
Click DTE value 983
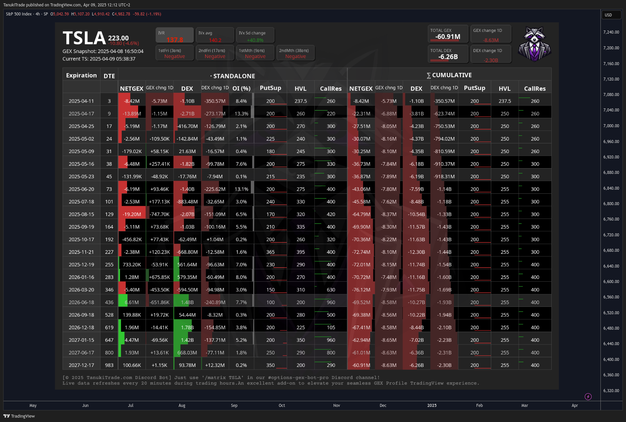tap(109, 365)
